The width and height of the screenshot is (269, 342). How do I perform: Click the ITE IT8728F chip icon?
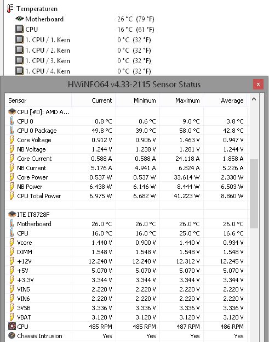click(12, 215)
